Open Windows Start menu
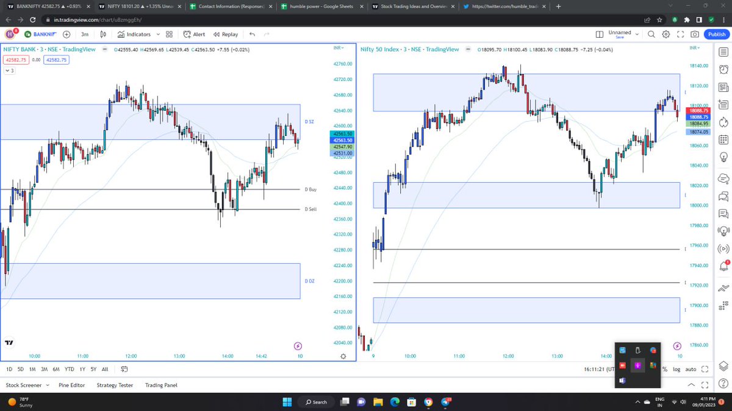This screenshot has width=732, height=411. pyautogui.click(x=288, y=402)
